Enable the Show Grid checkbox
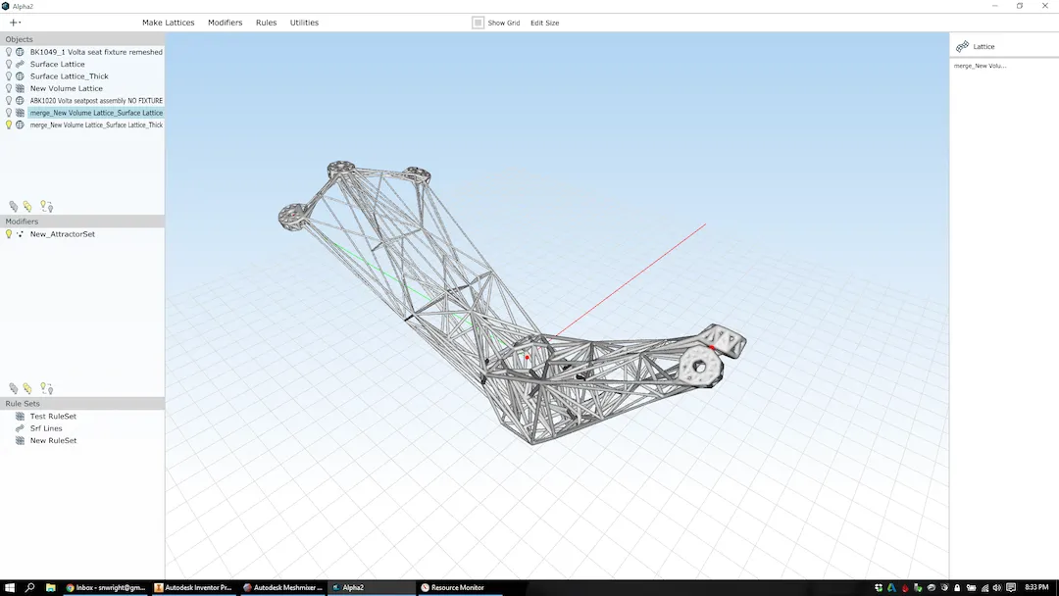 [479, 23]
